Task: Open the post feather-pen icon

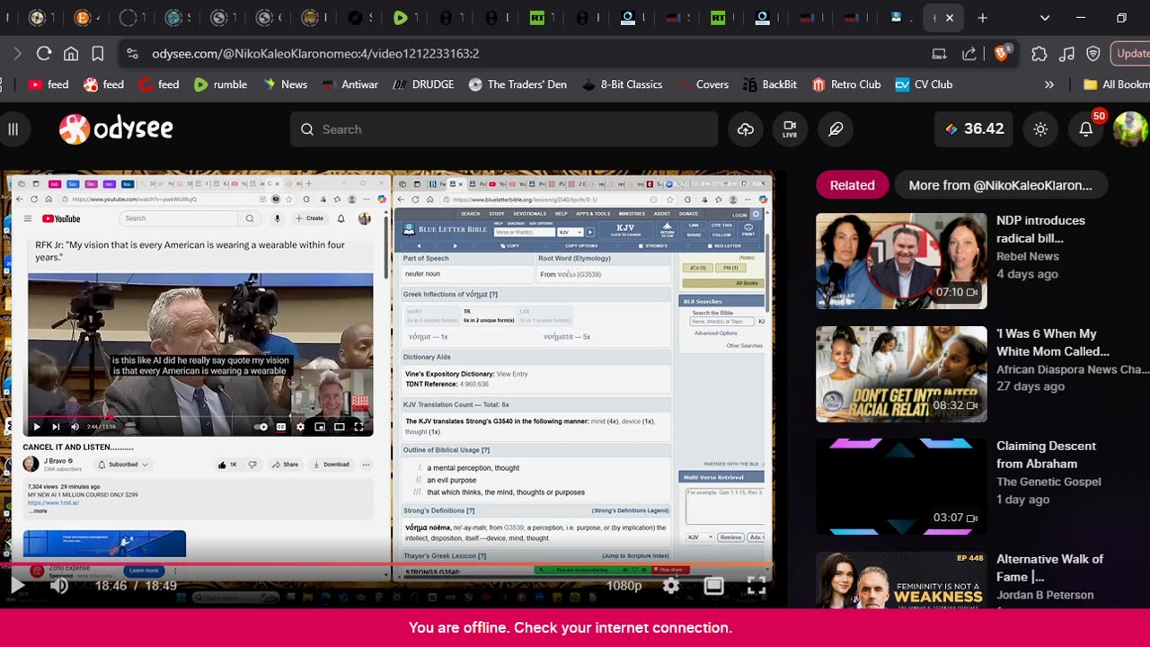Action: pos(836,129)
